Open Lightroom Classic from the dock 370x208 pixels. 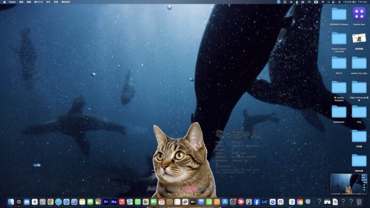[264, 202]
